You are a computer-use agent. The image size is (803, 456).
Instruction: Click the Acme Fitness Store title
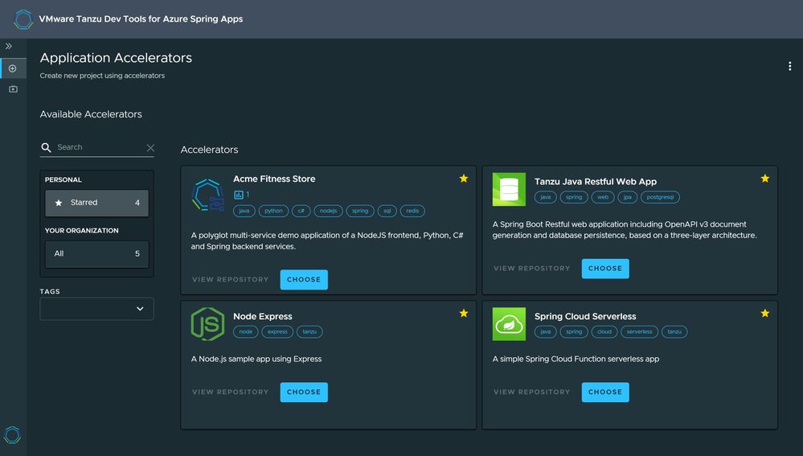(x=274, y=179)
